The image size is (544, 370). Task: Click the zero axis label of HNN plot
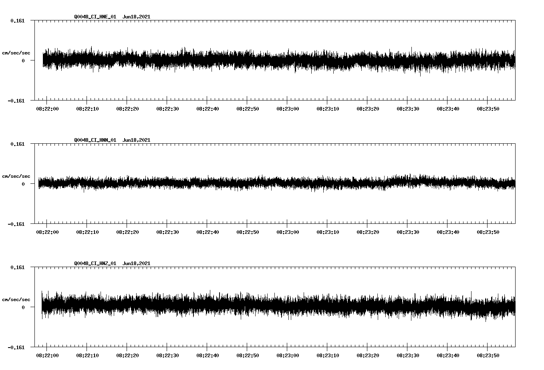tap(23, 184)
